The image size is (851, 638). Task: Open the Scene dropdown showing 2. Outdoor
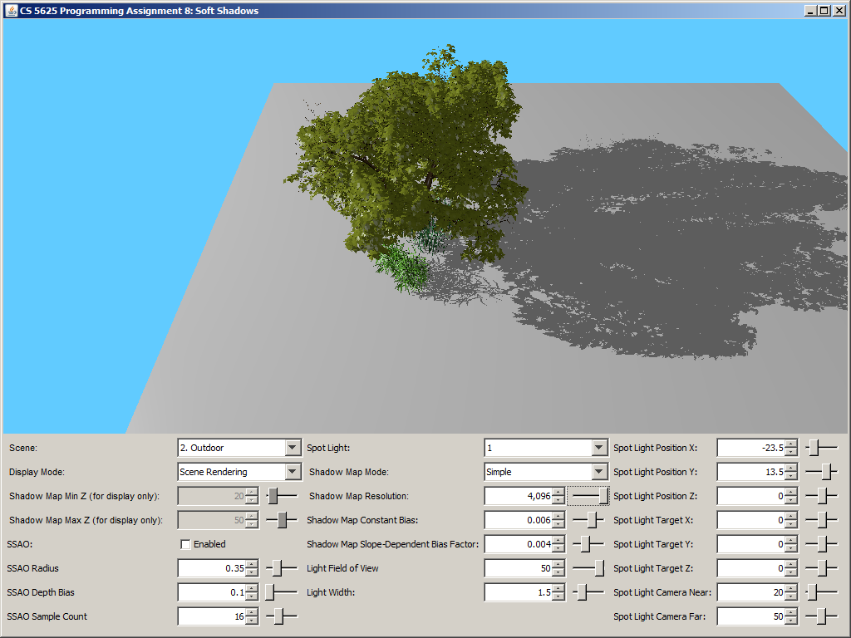(x=292, y=448)
